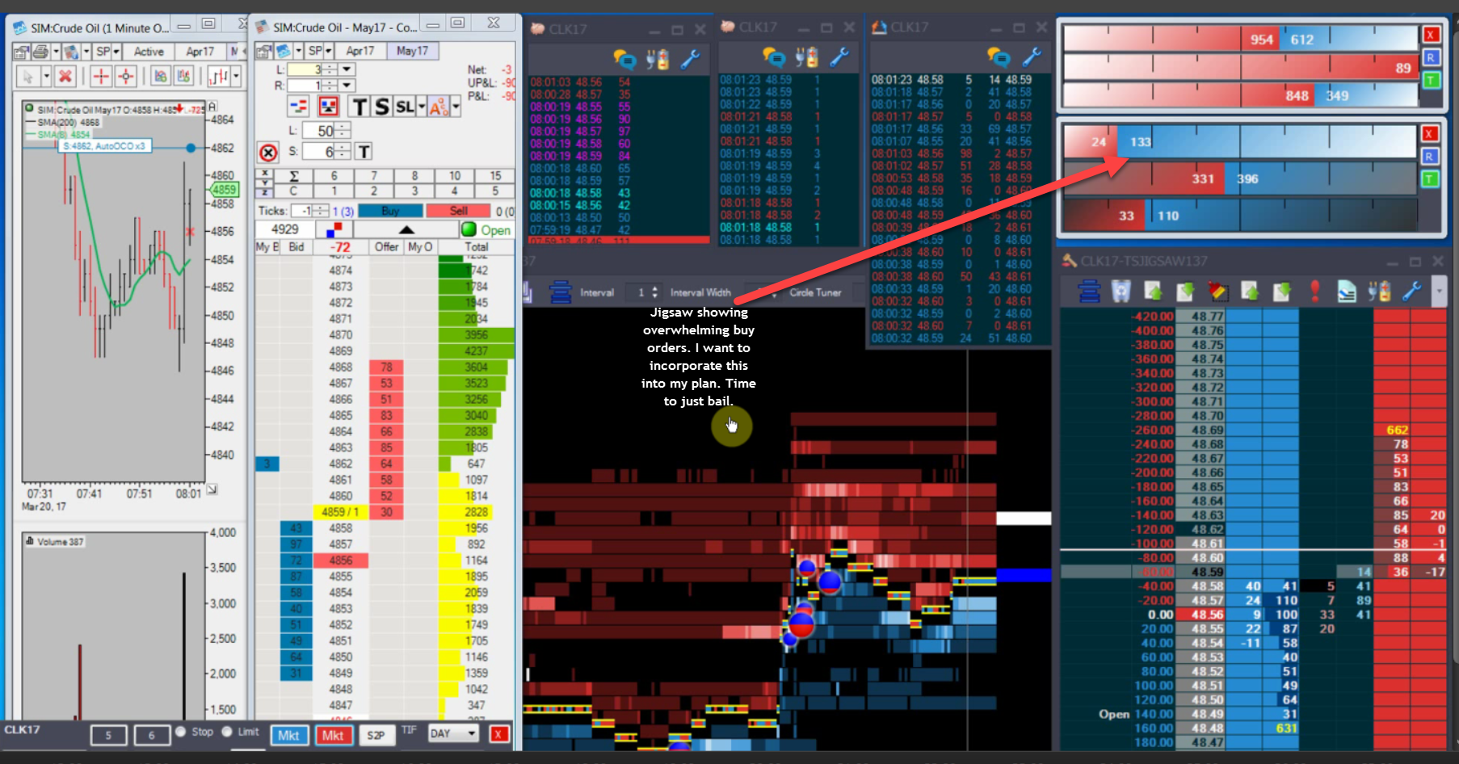
Task: Click the plug icon in the middle CLK17 window
Action: click(806, 57)
